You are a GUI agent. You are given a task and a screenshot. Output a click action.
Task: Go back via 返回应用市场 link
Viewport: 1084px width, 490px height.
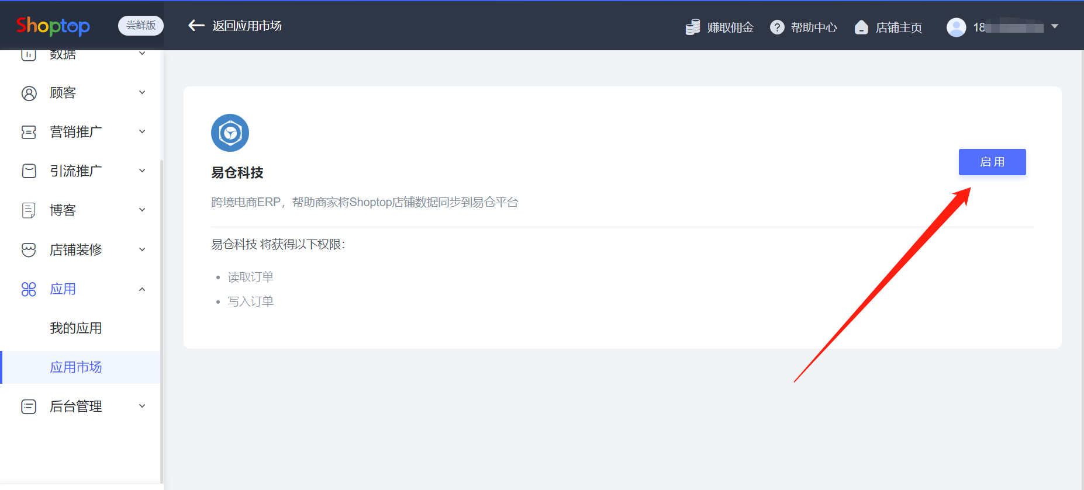click(247, 26)
